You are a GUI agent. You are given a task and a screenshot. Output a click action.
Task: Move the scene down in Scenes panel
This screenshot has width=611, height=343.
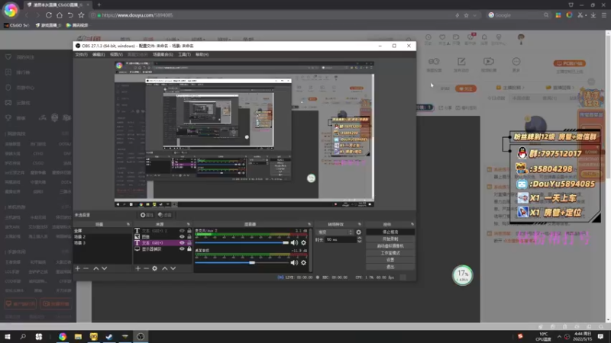(x=105, y=268)
